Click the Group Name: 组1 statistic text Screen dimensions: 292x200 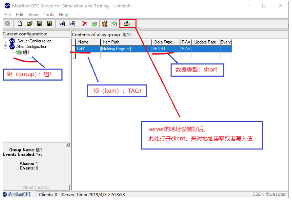[x=26, y=150]
